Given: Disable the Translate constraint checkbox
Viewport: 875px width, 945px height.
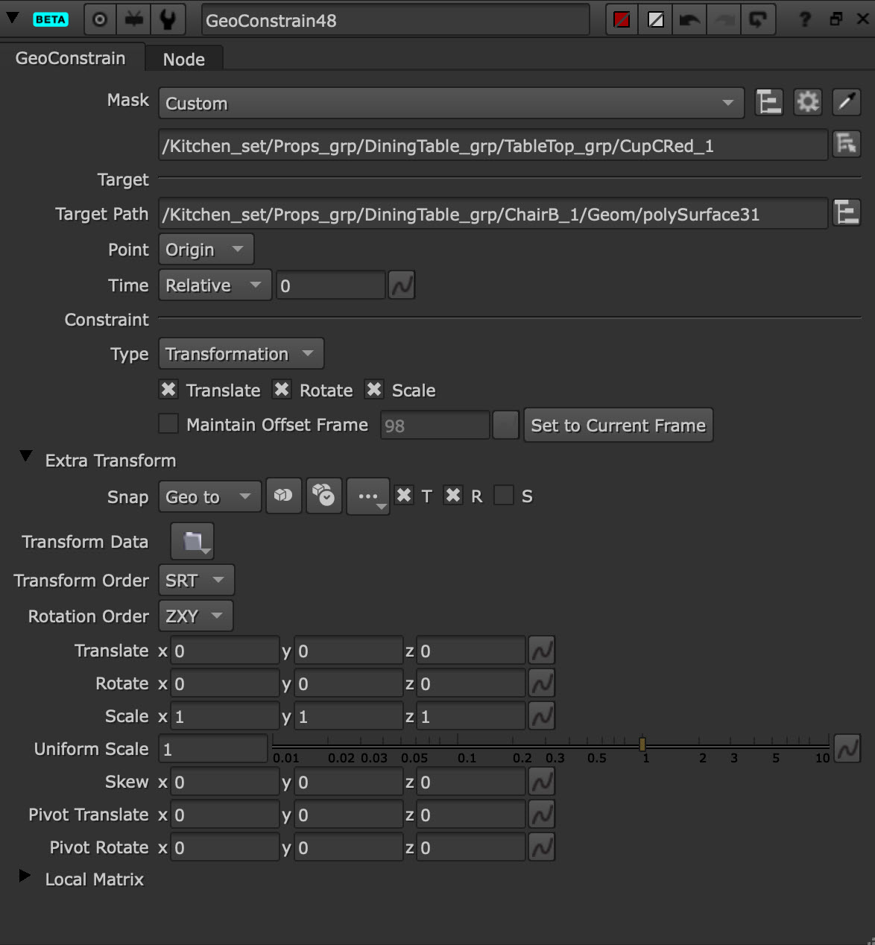Looking at the screenshot, I should click(169, 390).
